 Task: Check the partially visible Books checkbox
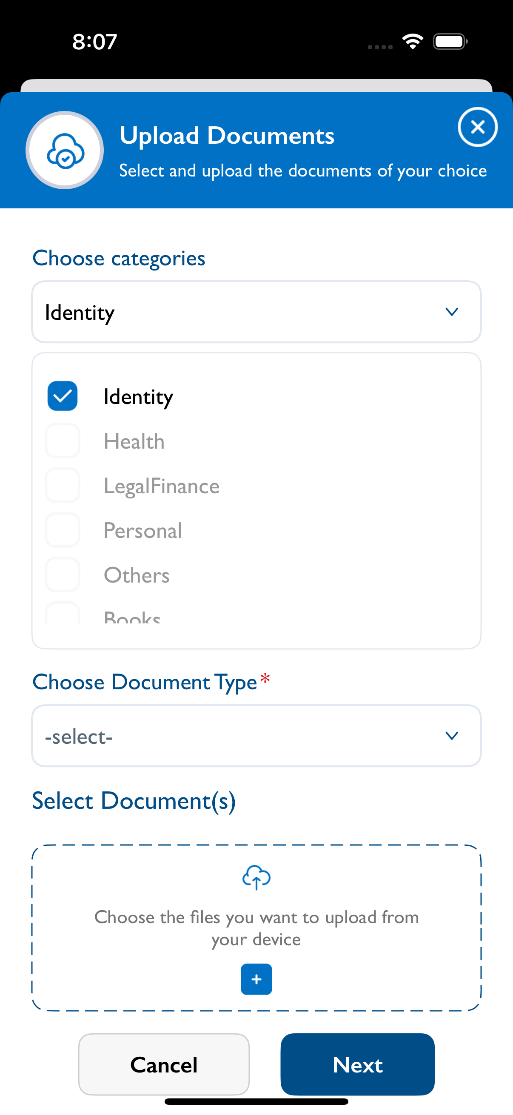click(x=63, y=613)
